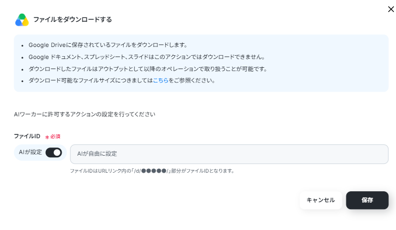Click the black dots placeholder in helper text
Image resolution: width=396 pixels, height=230 pixels.
click(x=154, y=171)
